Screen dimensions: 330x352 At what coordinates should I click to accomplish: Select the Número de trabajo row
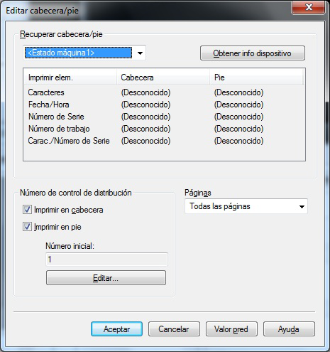pos(164,129)
